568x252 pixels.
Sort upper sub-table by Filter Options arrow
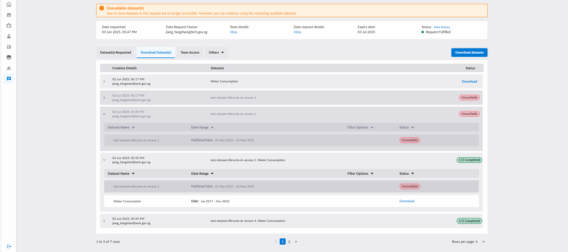(x=372, y=127)
